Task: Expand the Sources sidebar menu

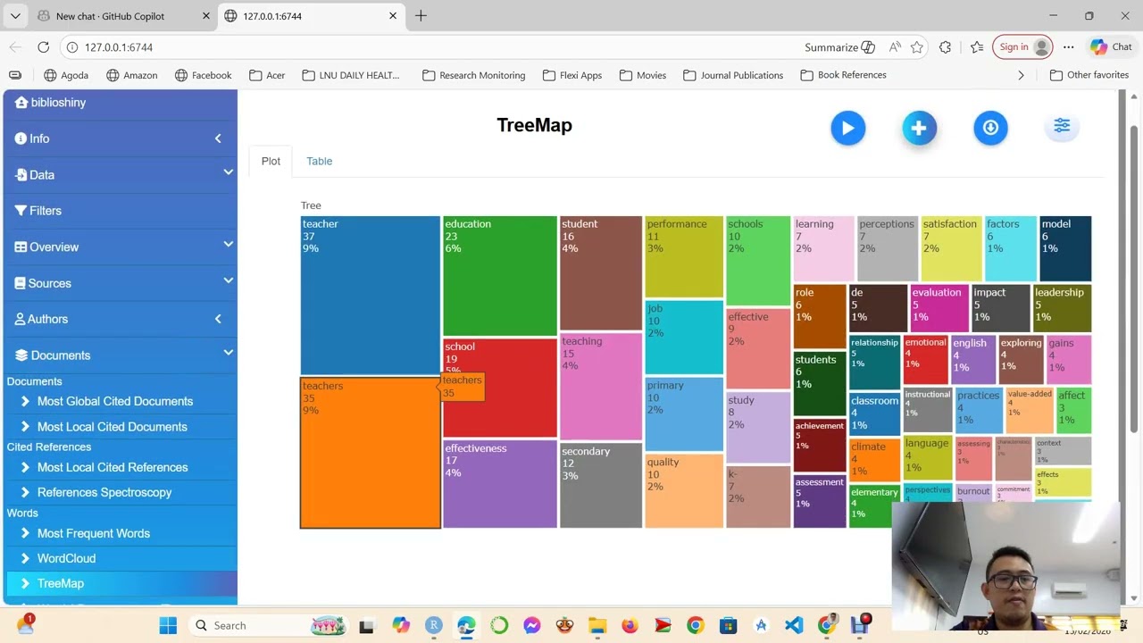Action: coord(120,283)
